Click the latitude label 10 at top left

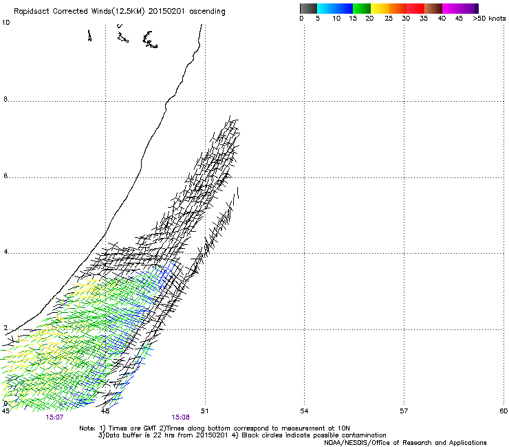point(6,23)
